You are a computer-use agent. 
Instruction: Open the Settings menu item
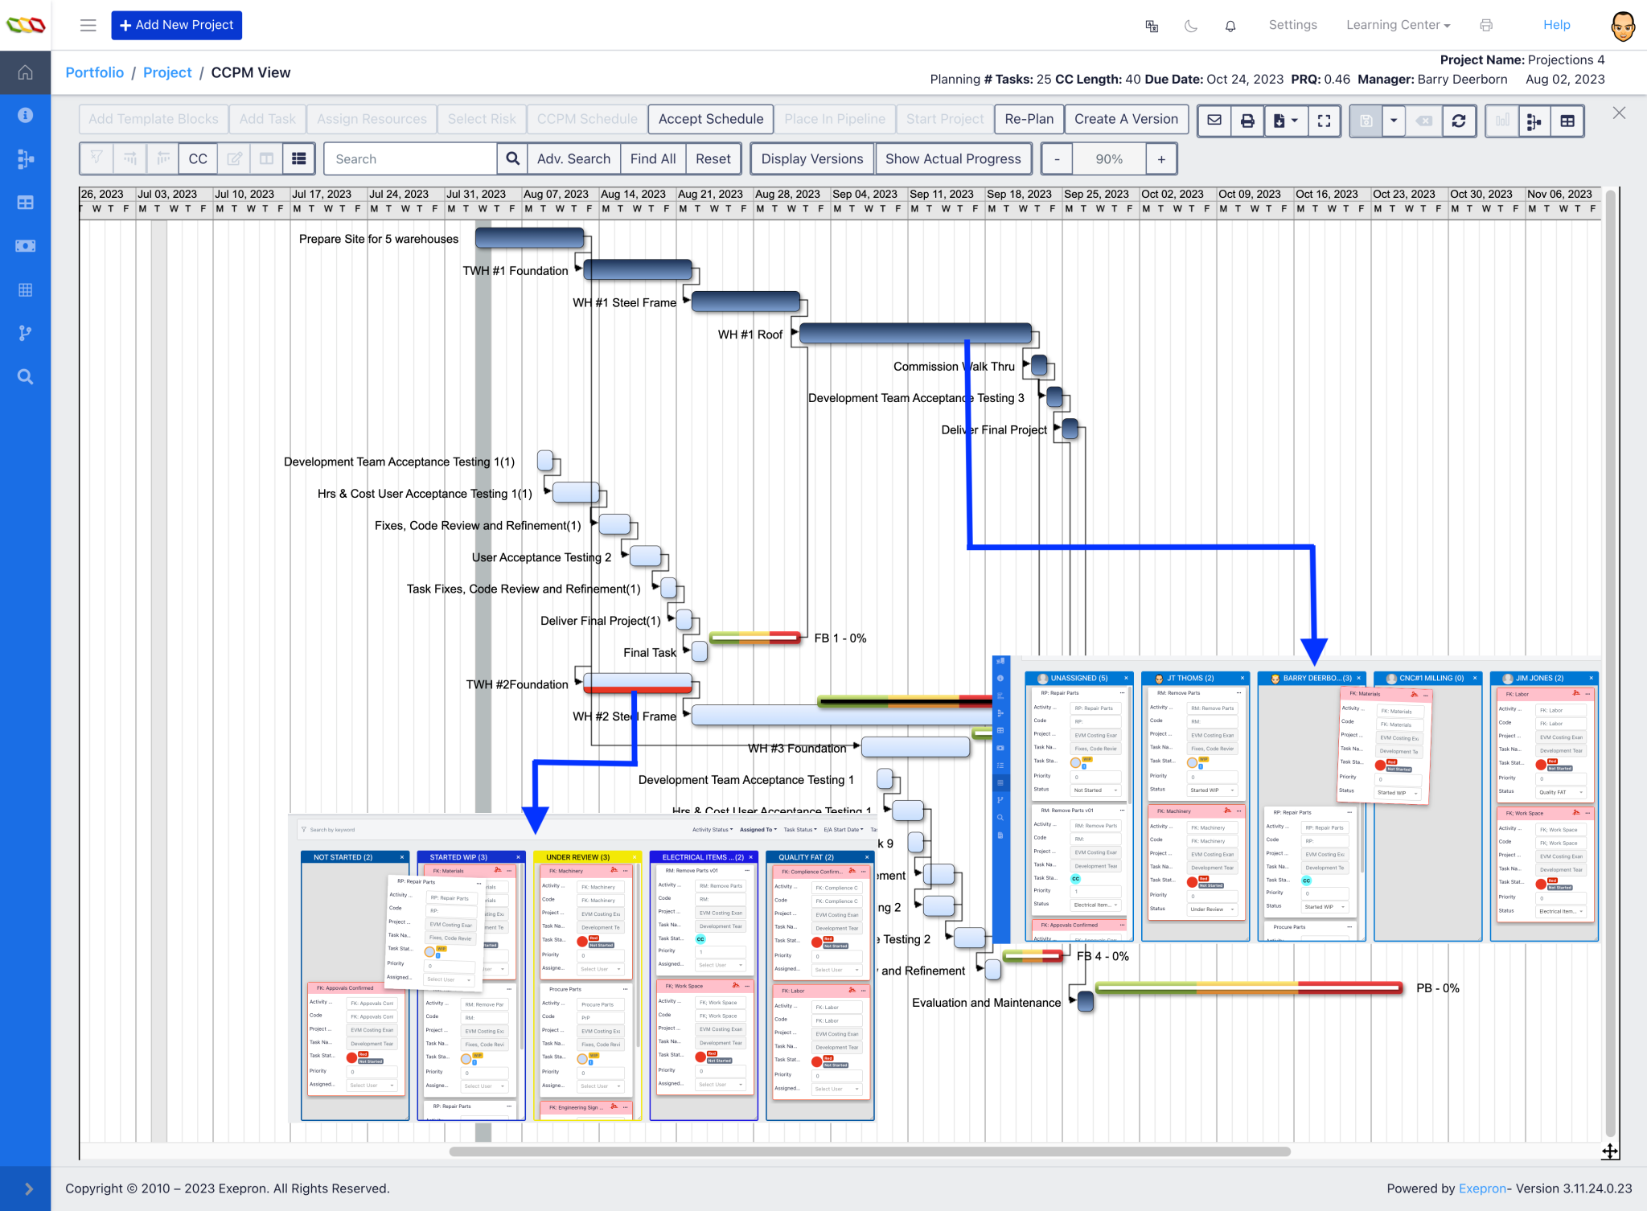(1292, 25)
